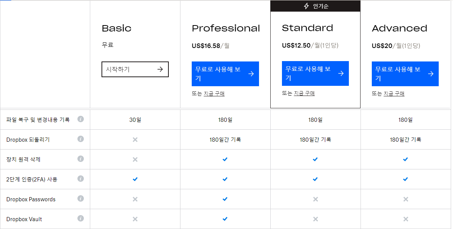Click the Advanced plan heading
453x229 pixels.
tap(400, 28)
